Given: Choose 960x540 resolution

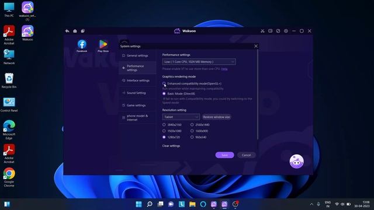Looking at the screenshot, I should (192, 137).
